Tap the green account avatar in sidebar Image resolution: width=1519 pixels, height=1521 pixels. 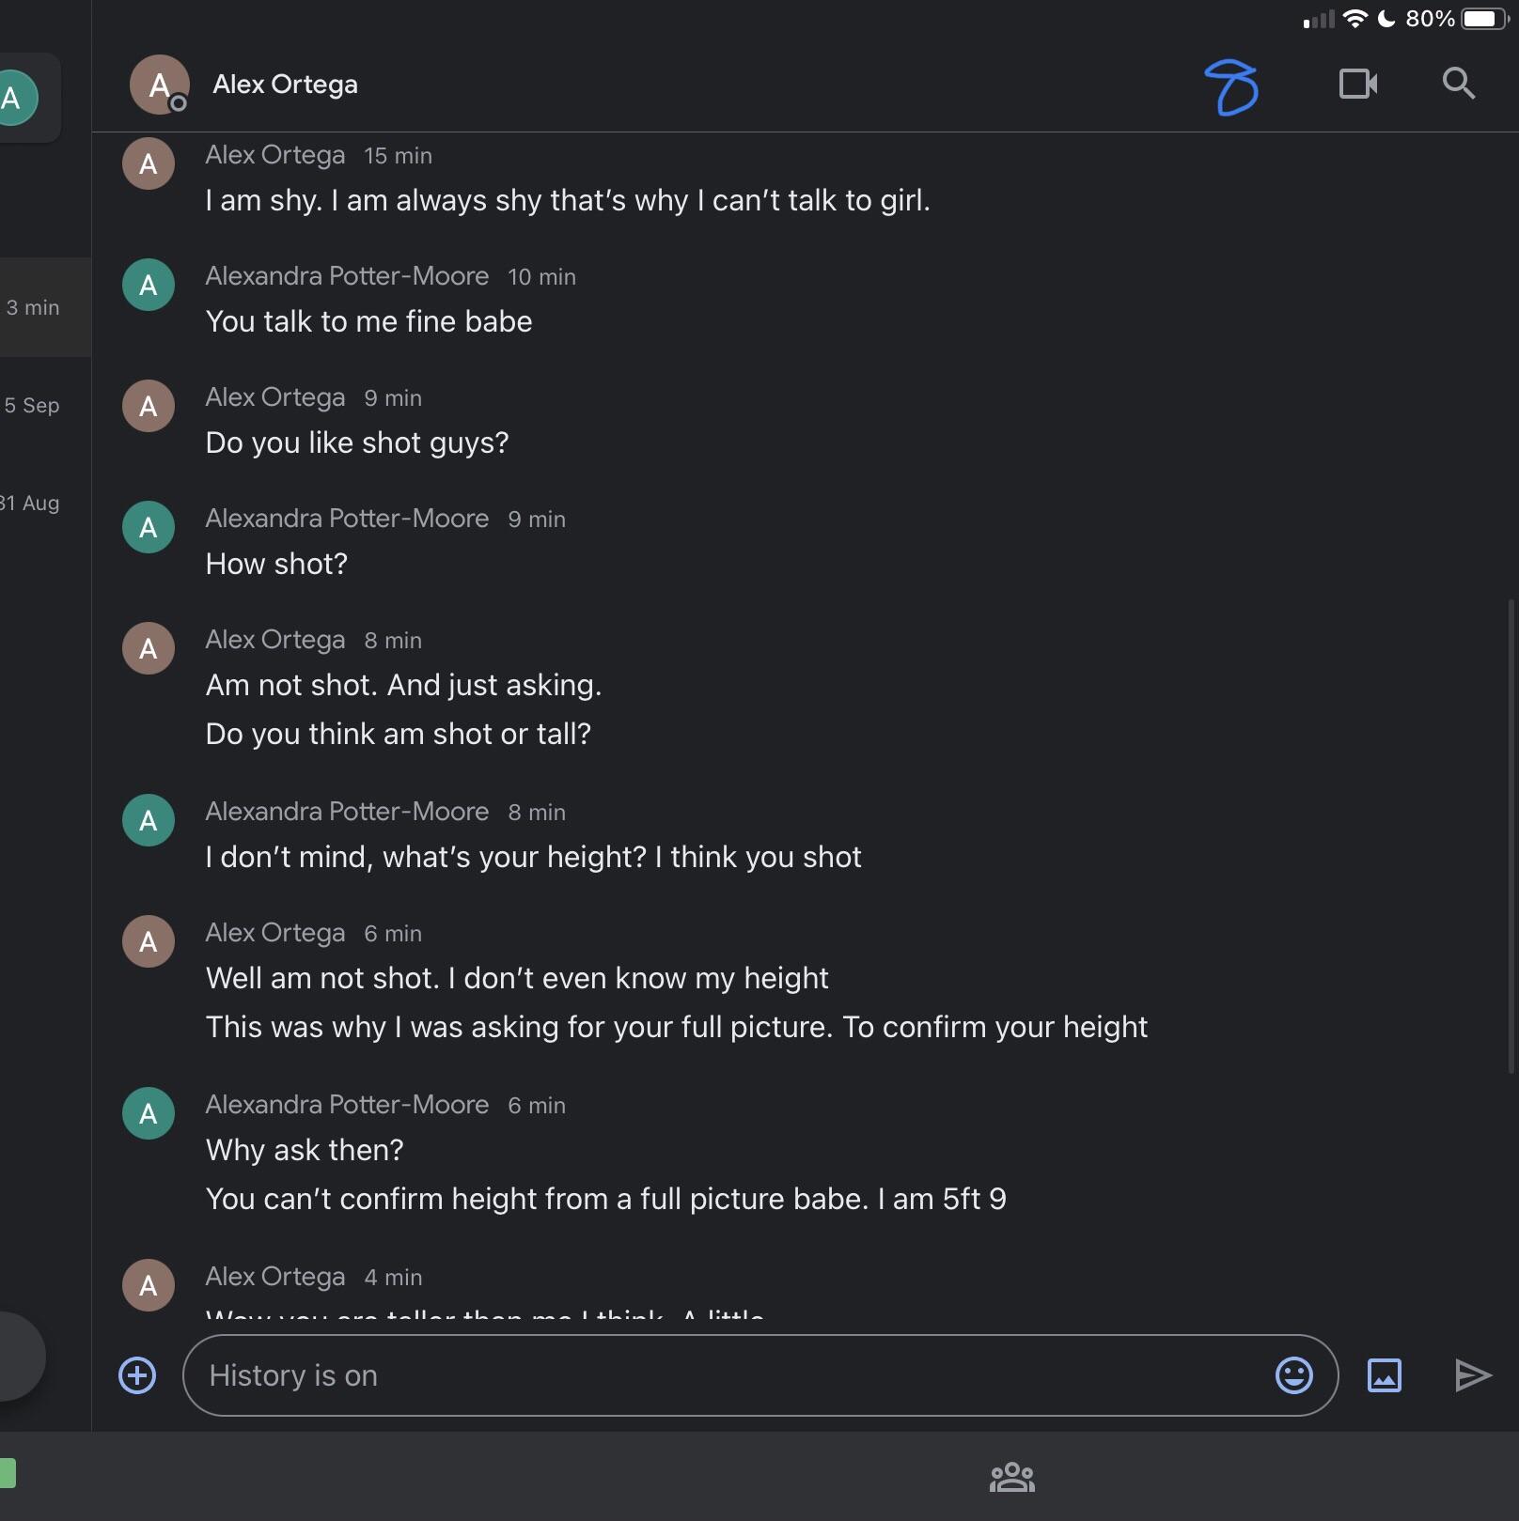point(15,98)
